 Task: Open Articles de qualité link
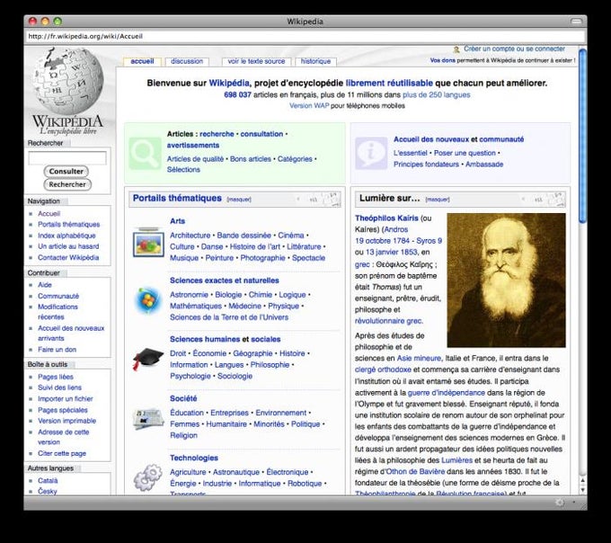coord(195,159)
